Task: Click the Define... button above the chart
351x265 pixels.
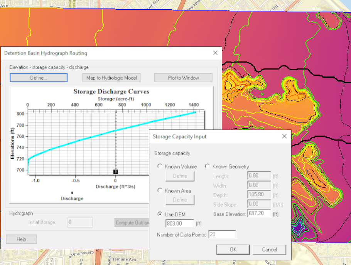Action: coord(39,78)
